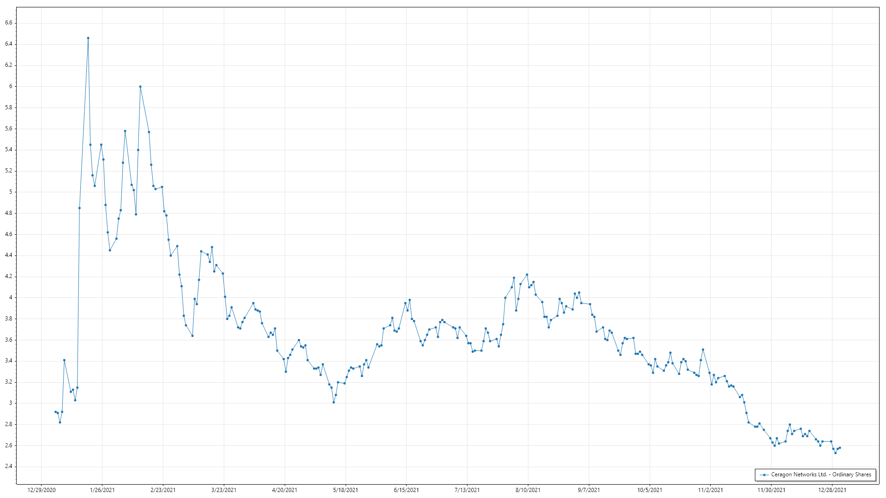The image size is (886, 498).
Task: Click the 2.4 y-axis tick label
Action: (x=8, y=467)
